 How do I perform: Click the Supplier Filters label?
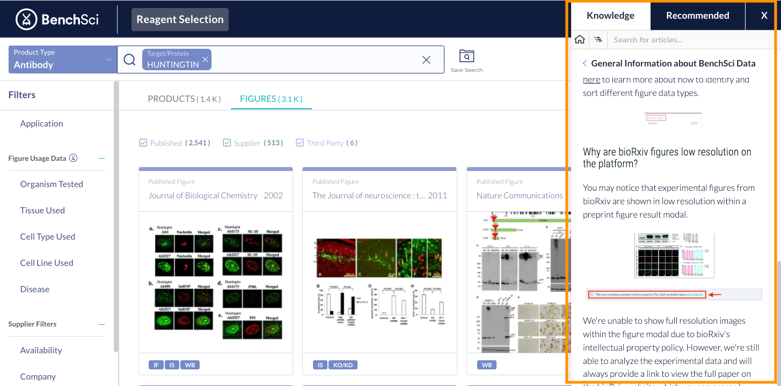tap(32, 324)
